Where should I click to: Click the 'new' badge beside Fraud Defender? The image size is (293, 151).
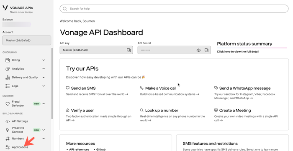[x=37, y=104]
